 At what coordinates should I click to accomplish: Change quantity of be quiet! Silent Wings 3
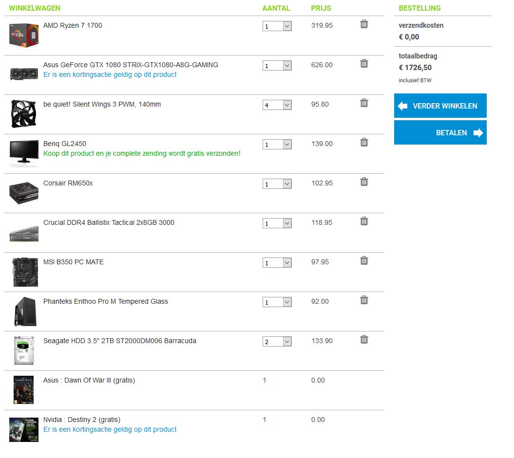pos(277,105)
